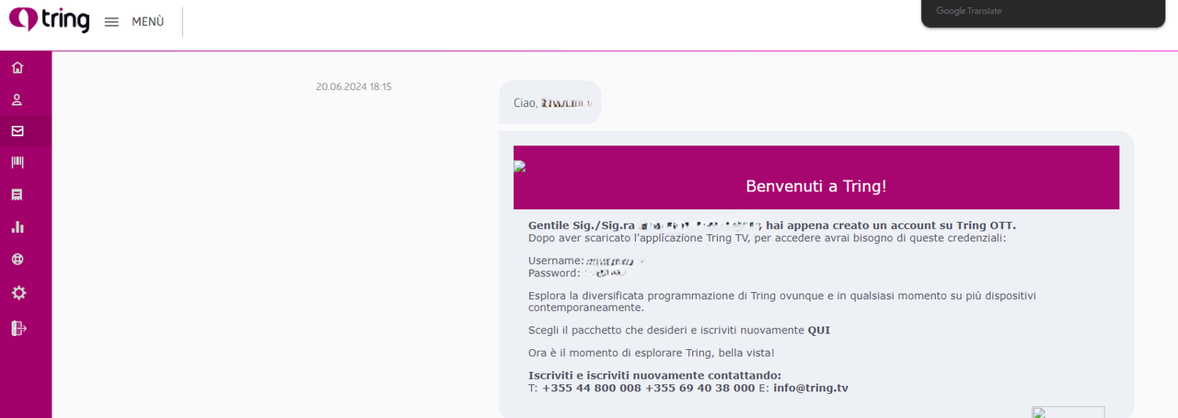Open the receipt sidebar icon

(x=17, y=194)
